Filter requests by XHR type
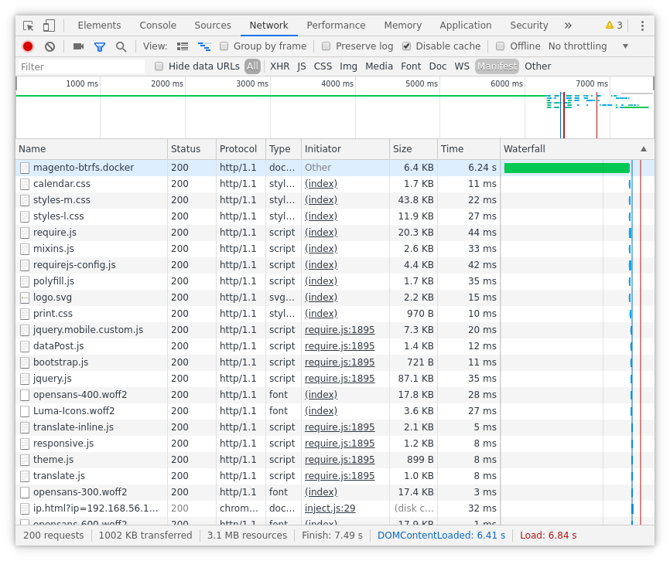This screenshot has height=561, width=670. (279, 66)
